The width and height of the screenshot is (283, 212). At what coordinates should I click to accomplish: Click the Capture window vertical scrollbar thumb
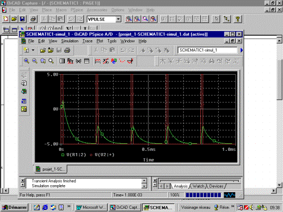(x=280, y=79)
